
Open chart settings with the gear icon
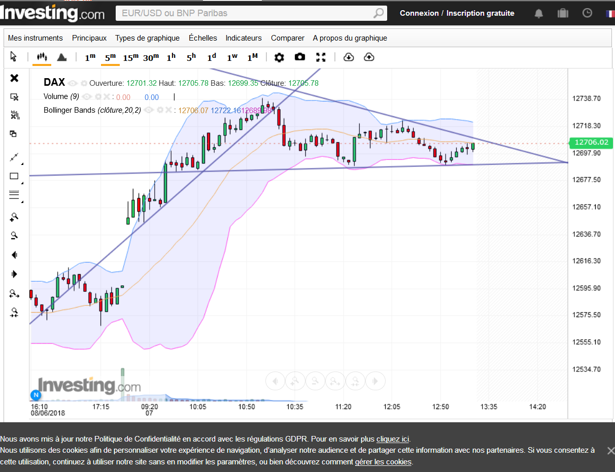tap(279, 57)
